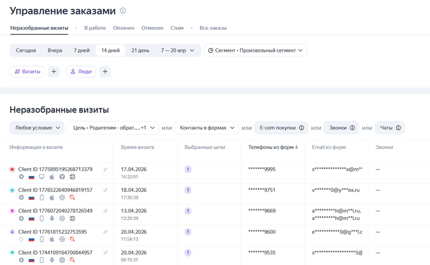Switch to В работе tab
The width and height of the screenshot is (430, 265).
(x=95, y=28)
